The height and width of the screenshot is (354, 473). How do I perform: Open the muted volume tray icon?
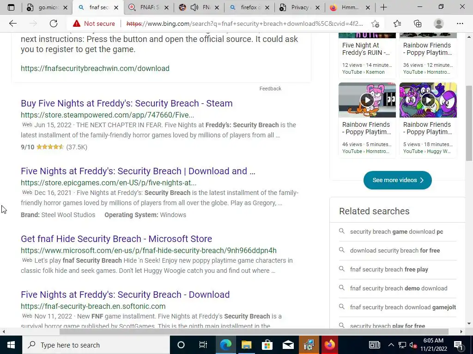413,345
